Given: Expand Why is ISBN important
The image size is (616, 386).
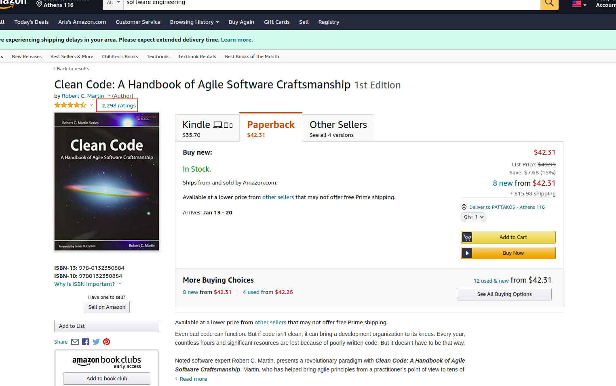Looking at the screenshot, I should coord(87,284).
